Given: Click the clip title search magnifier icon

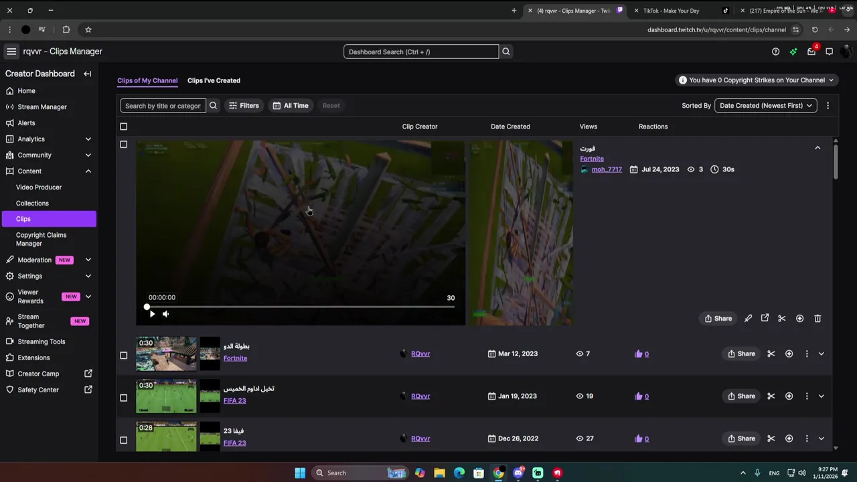Looking at the screenshot, I should (213, 106).
